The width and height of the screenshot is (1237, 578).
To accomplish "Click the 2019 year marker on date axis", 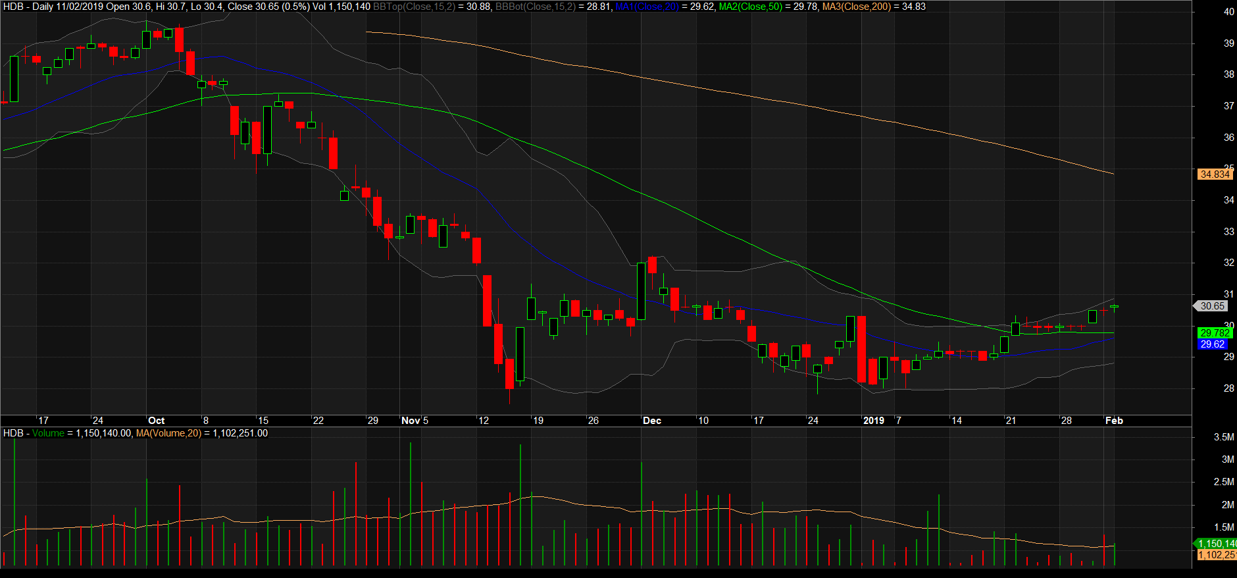I will point(874,421).
